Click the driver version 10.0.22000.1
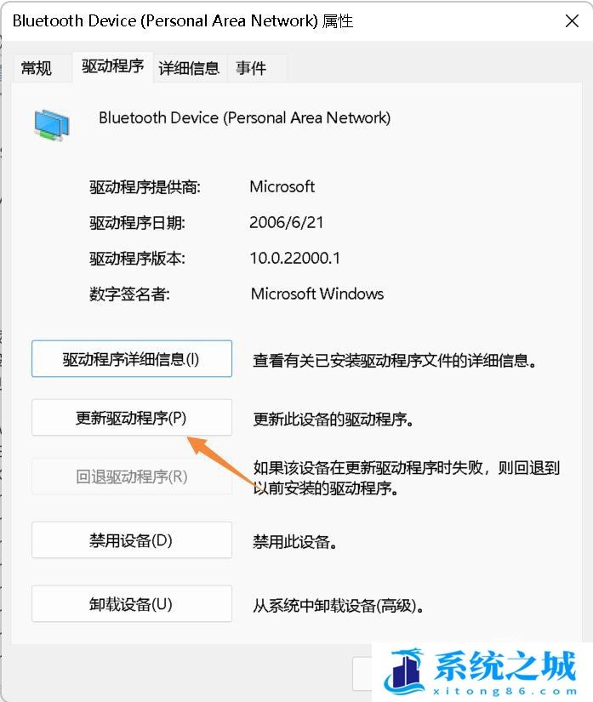Viewport: 593px width, 702px height. 295,258
